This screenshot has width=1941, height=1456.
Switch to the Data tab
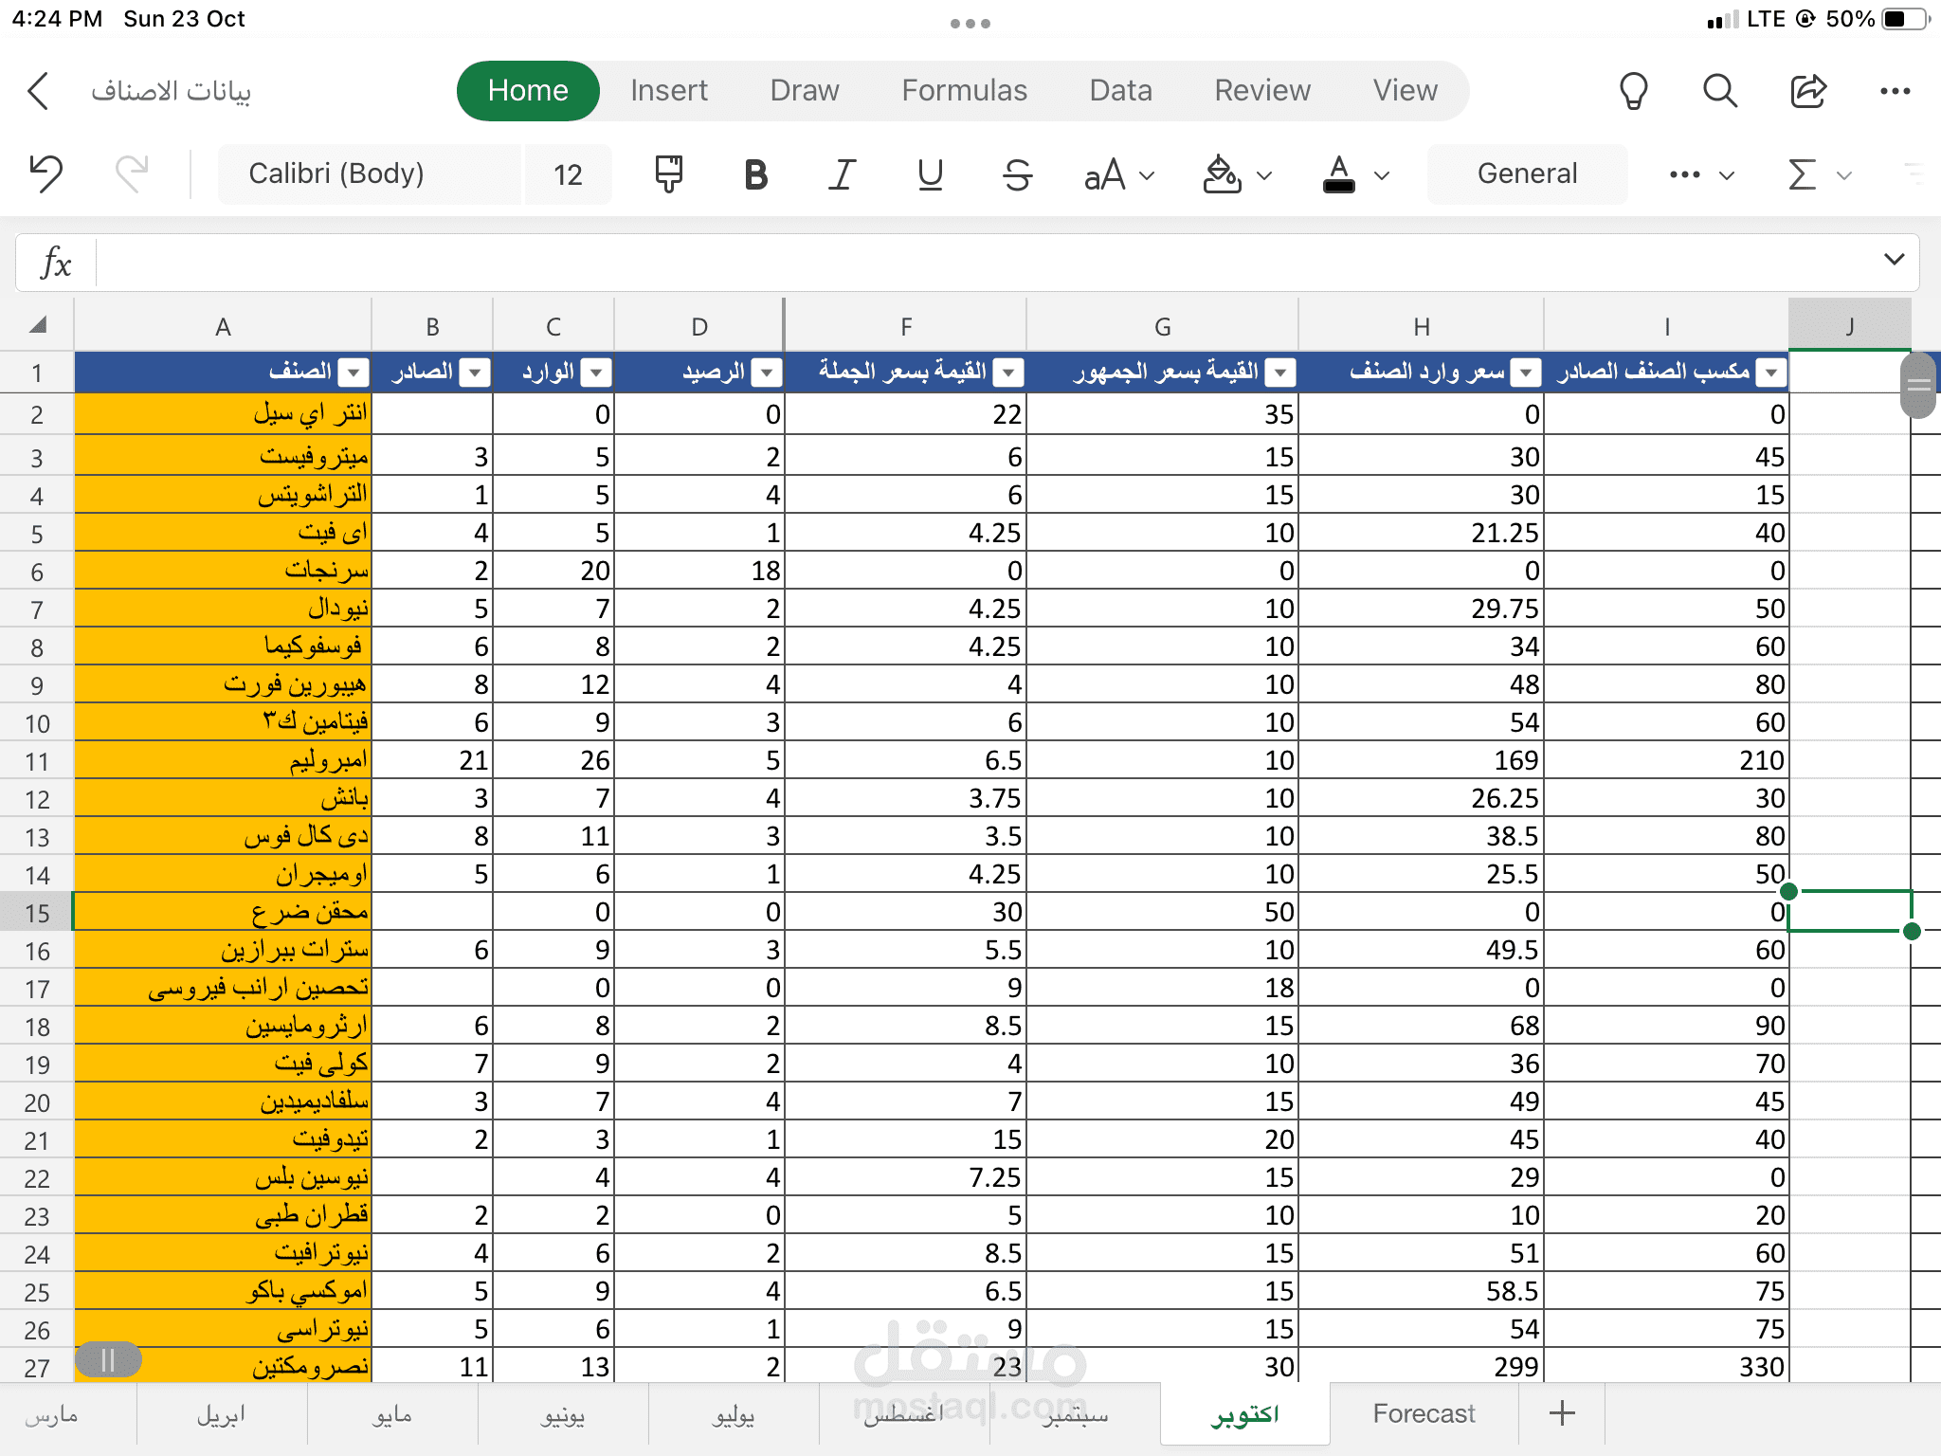[x=1120, y=91]
